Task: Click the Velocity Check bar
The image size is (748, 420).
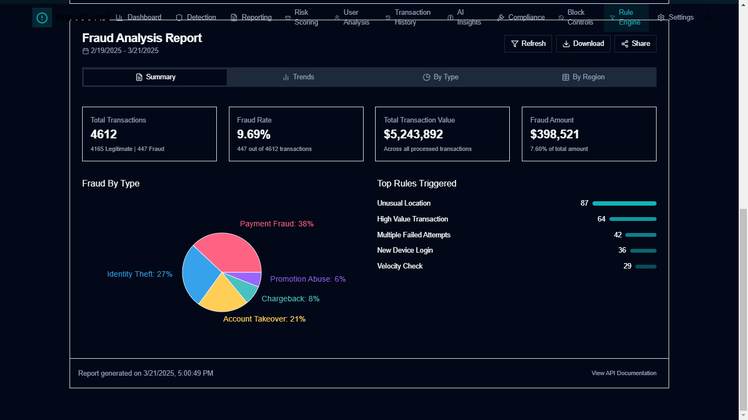Action: 646,267
